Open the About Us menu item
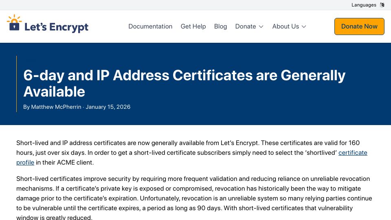 point(286,26)
